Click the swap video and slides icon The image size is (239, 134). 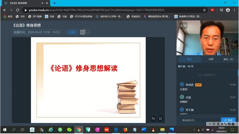pos(153,119)
